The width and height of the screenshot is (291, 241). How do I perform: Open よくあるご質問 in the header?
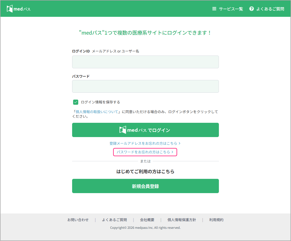point(270,9)
